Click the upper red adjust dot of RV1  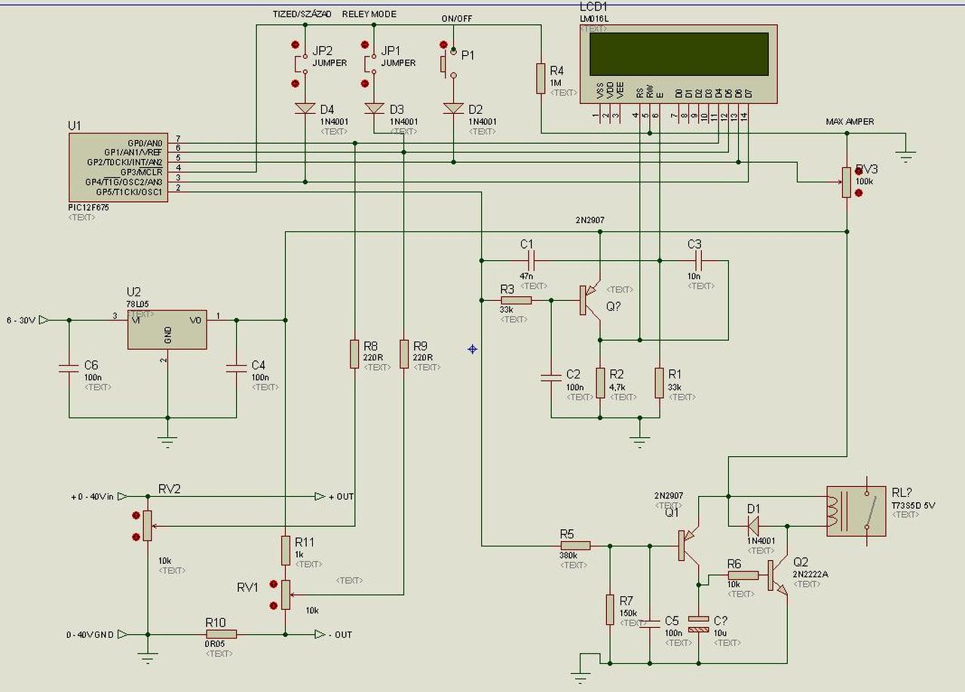point(273,583)
